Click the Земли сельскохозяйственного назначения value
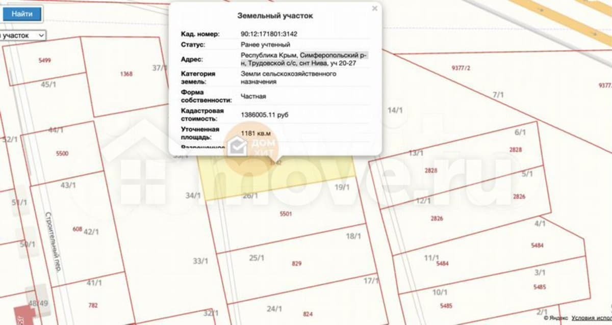Screen dimensions: 612x325 (288, 77)
